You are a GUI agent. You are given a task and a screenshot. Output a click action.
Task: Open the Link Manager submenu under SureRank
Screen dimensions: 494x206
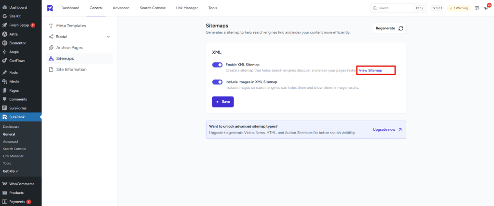(x=13, y=156)
